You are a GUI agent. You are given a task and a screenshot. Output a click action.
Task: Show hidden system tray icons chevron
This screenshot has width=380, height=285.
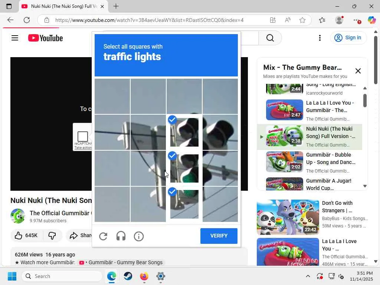click(x=308, y=276)
